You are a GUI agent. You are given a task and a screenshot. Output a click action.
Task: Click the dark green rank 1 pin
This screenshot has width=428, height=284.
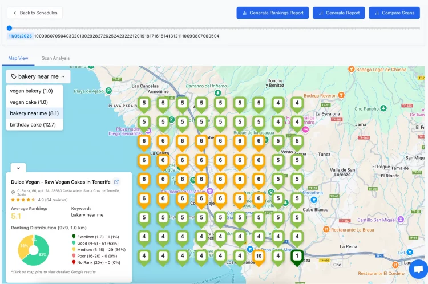tap(297, 258)
